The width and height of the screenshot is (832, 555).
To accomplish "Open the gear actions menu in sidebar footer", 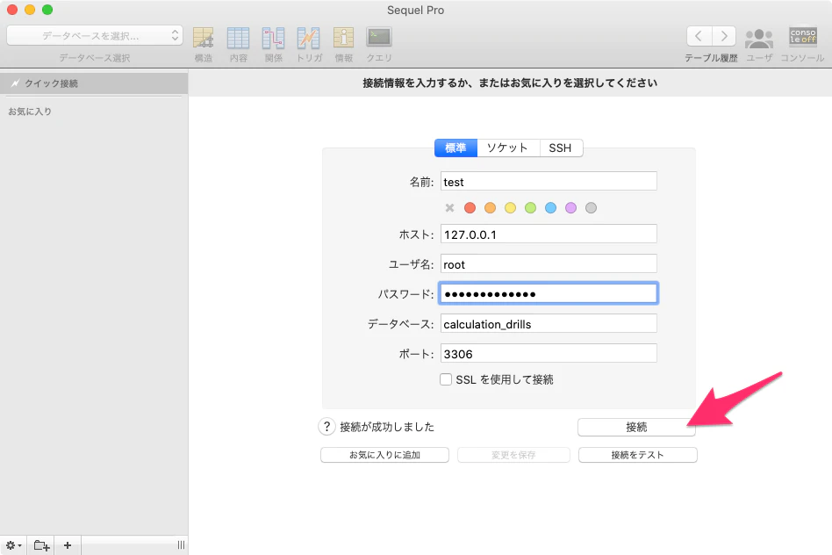I will point(13,545).
